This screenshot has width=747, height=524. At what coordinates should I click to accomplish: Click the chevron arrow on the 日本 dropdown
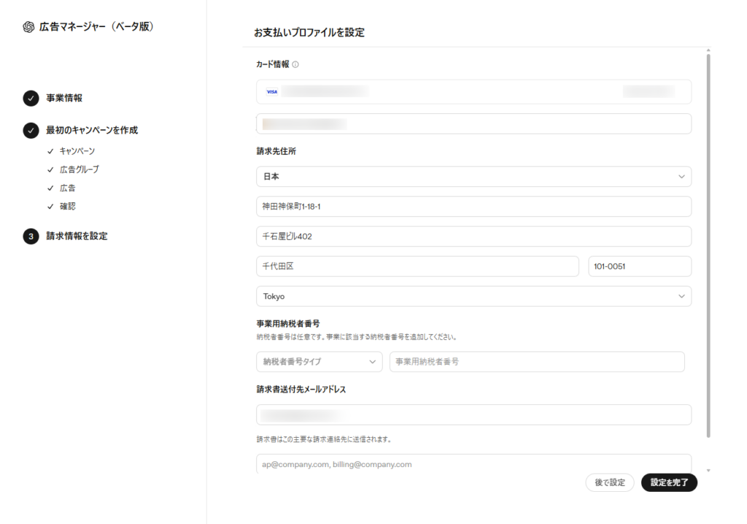(x=681, y=177)
